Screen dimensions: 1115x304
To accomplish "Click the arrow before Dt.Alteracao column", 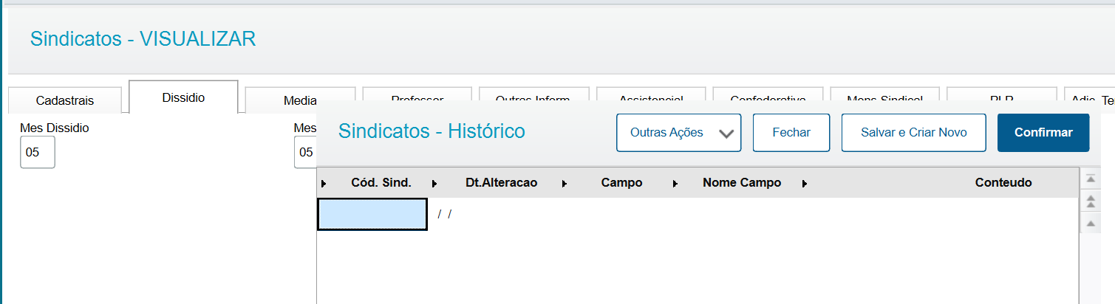I will click(x=434, y=184).
